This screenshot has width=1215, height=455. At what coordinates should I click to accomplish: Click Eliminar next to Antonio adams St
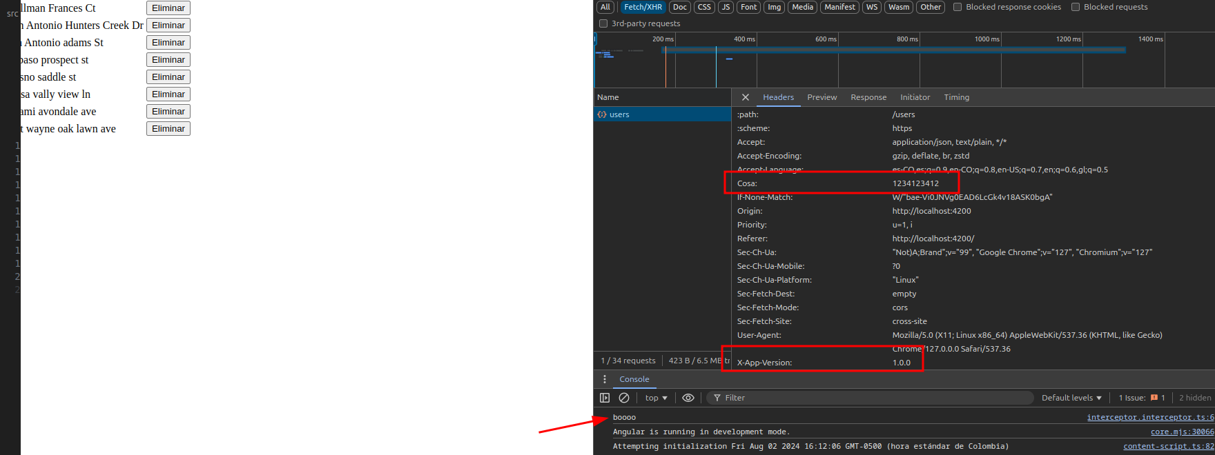(168, 42)
